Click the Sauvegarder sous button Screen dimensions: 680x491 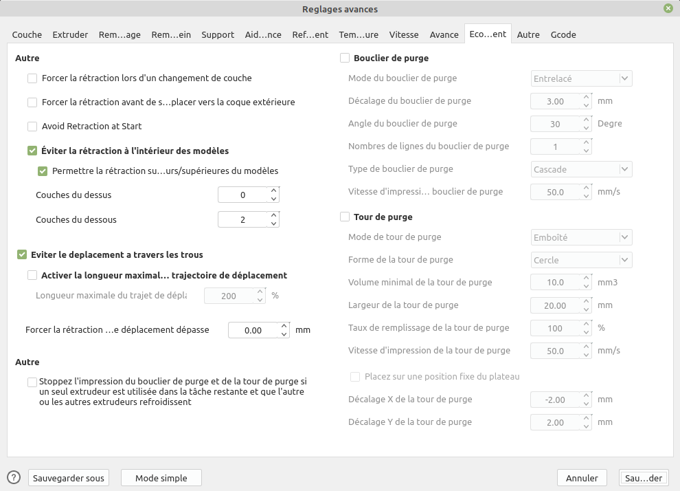coord(69,478)
